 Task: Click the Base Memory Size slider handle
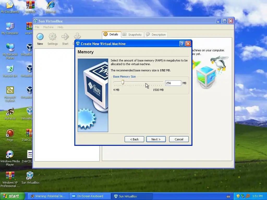coord(123,82)
